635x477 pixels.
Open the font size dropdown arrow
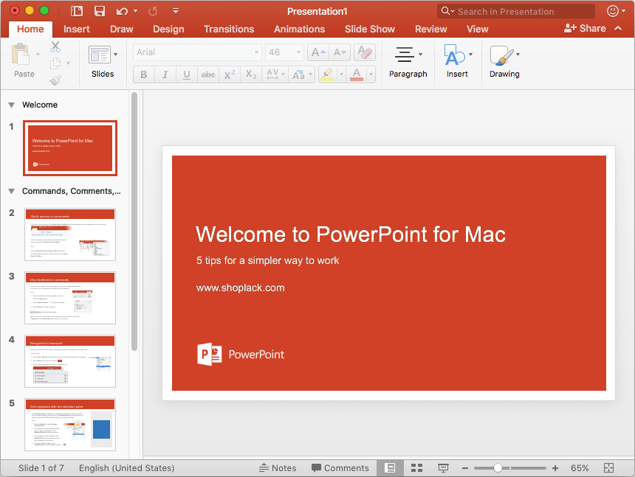click(x=298, y=52)
